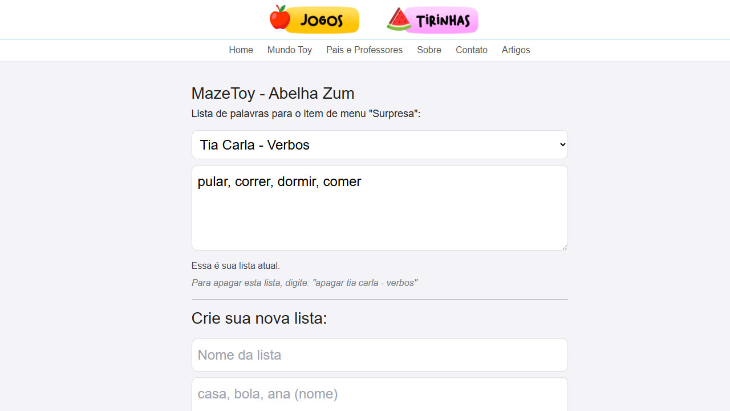Viewport: 730px width, 411px height.
Task: Click into the Nome da lista field
Action: [x=380, y=355]
